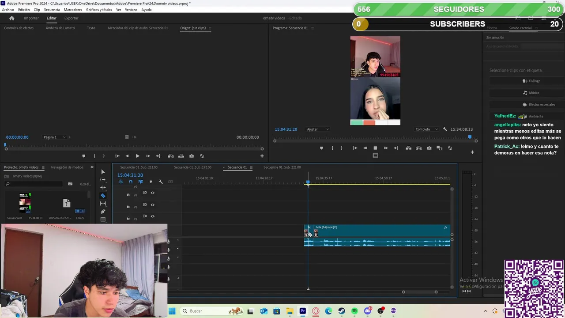
Task: Open the Source monitor button editor plus
Action: coord(262,155)
